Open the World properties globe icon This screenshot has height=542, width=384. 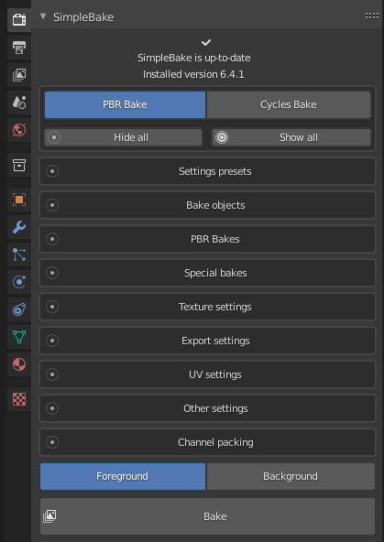coord(19,130)
